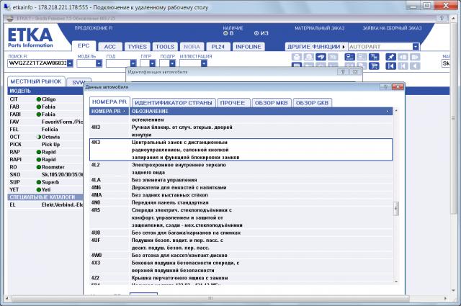461x306 pixels.
Task: Select the 'ИЗ' availability radio button
Action: pos(256,33)
